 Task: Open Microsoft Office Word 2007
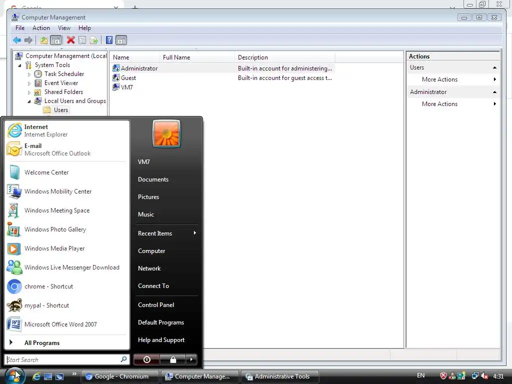pos(67,324)
